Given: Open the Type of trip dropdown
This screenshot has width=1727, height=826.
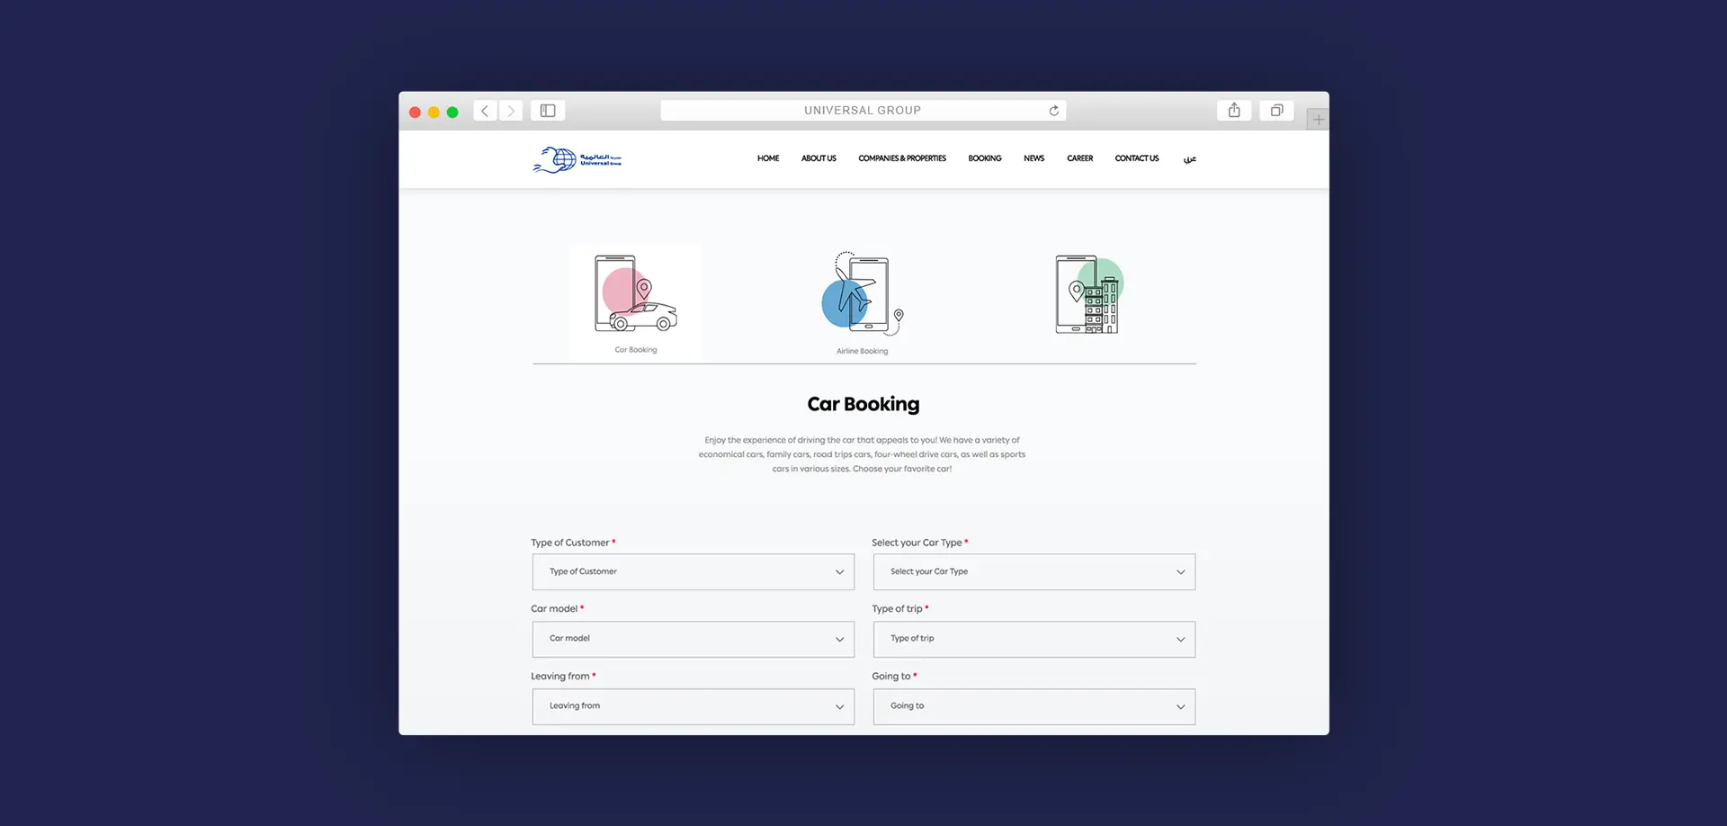Looking at the screenshot, I should (1034, 639).
